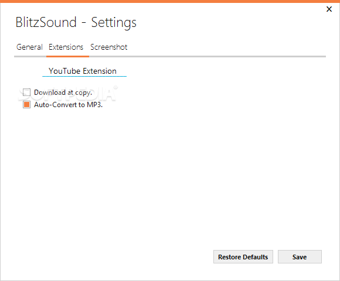Click the word 'Settings' in the heading

114,22
